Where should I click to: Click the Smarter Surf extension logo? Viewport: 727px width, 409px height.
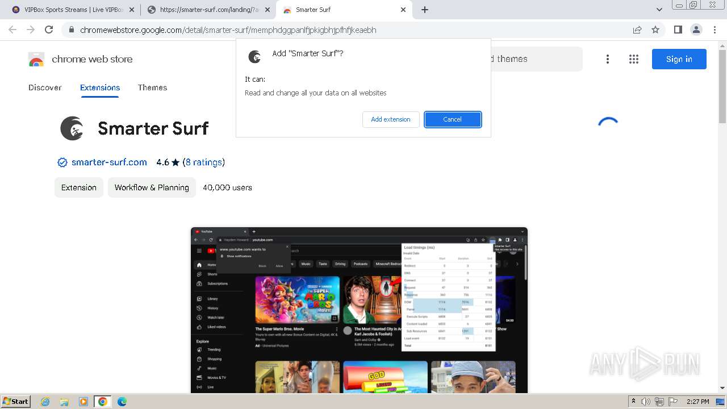tap(72, 128)
